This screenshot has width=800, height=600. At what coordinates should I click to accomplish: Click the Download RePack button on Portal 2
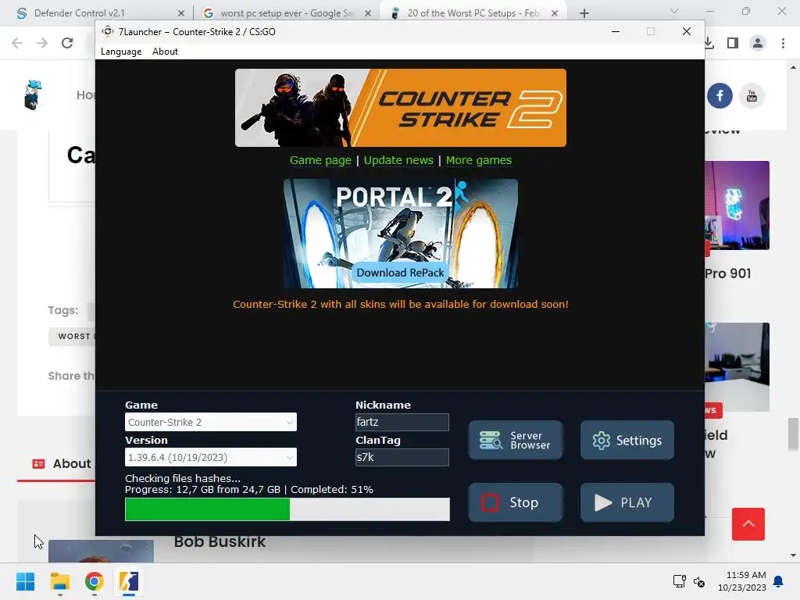[x=400, y=273]
